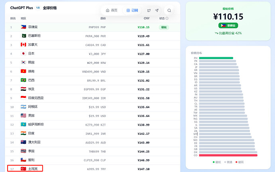Click the 哈萨克斯坦 region name
Image resolution: width=275 pixels, height=172 pixels.
36,124
